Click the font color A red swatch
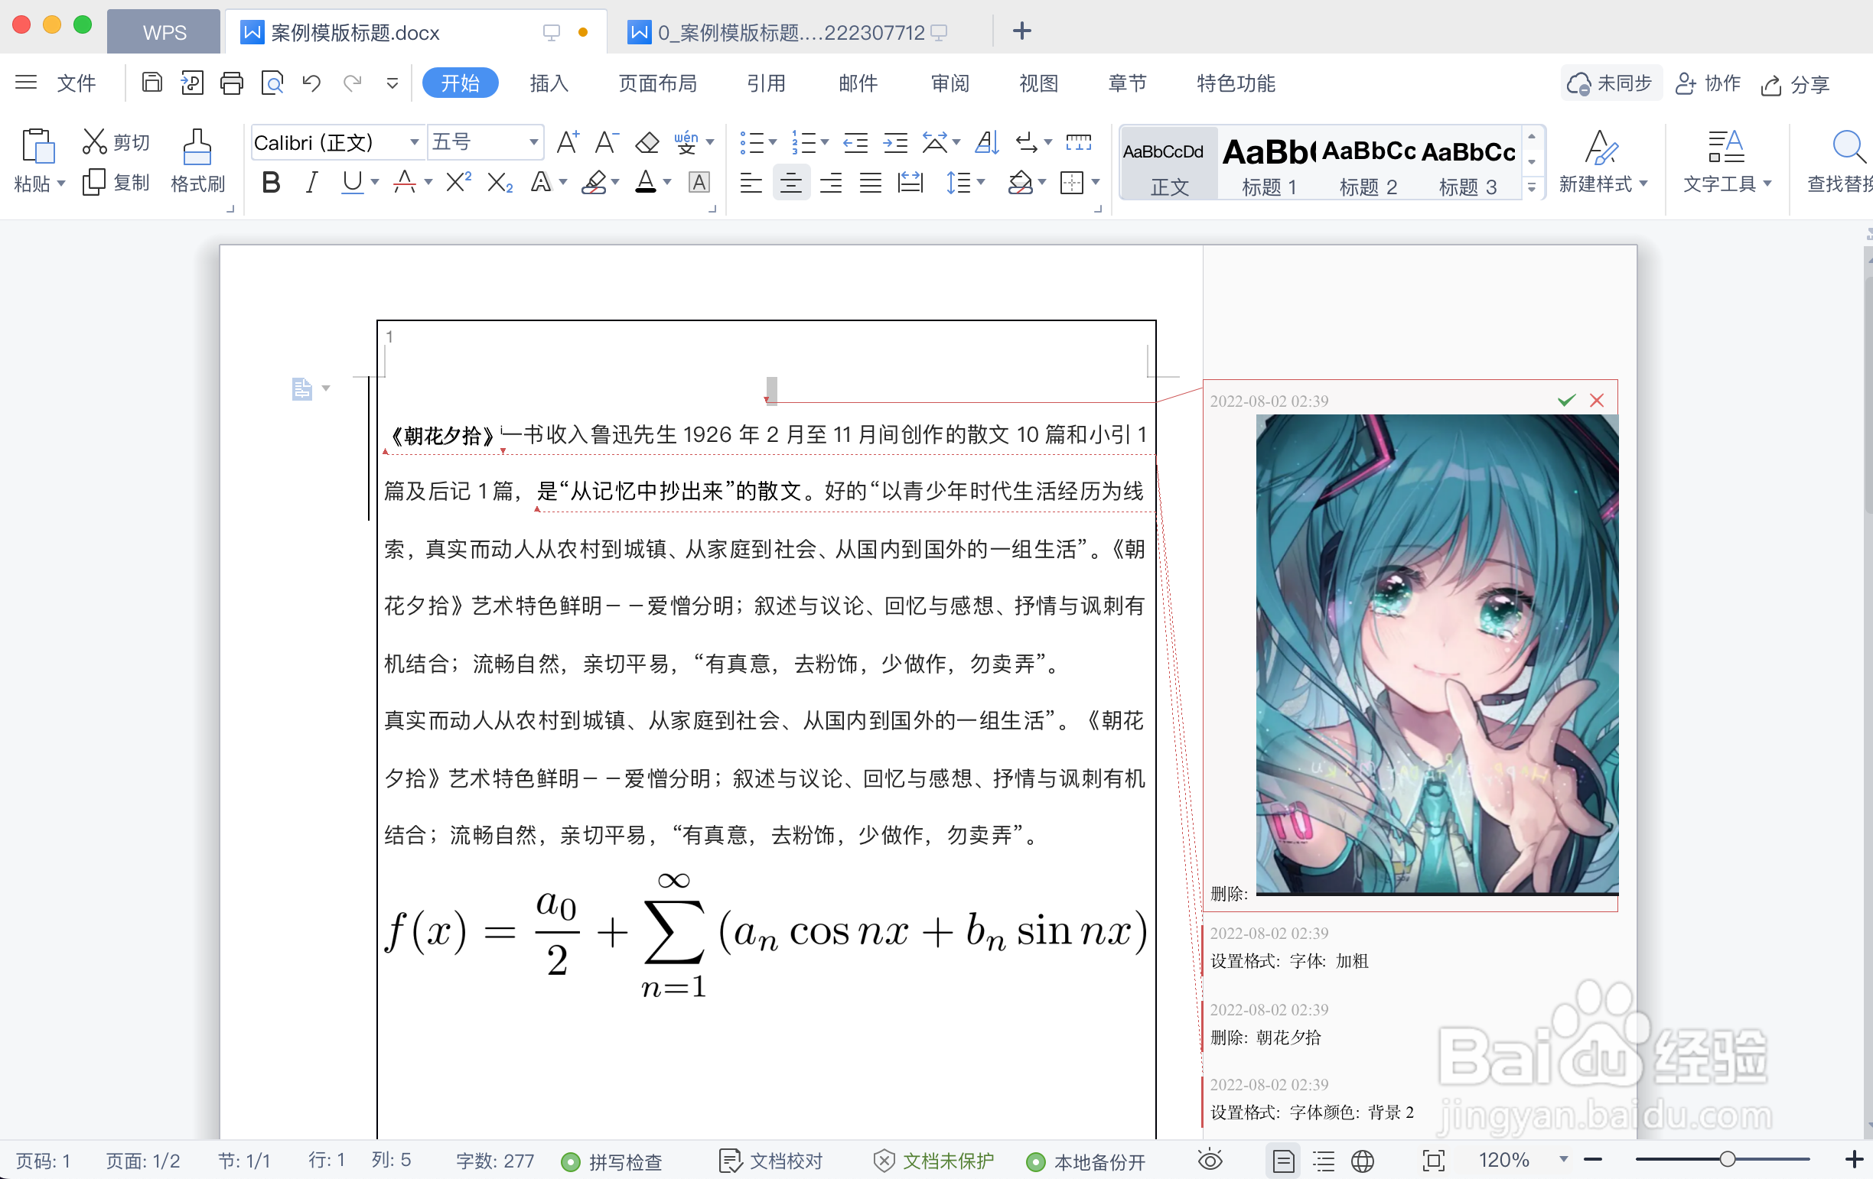Image resolution: width=1873 pixels, height=1179 pixels. tap(646, 183)
